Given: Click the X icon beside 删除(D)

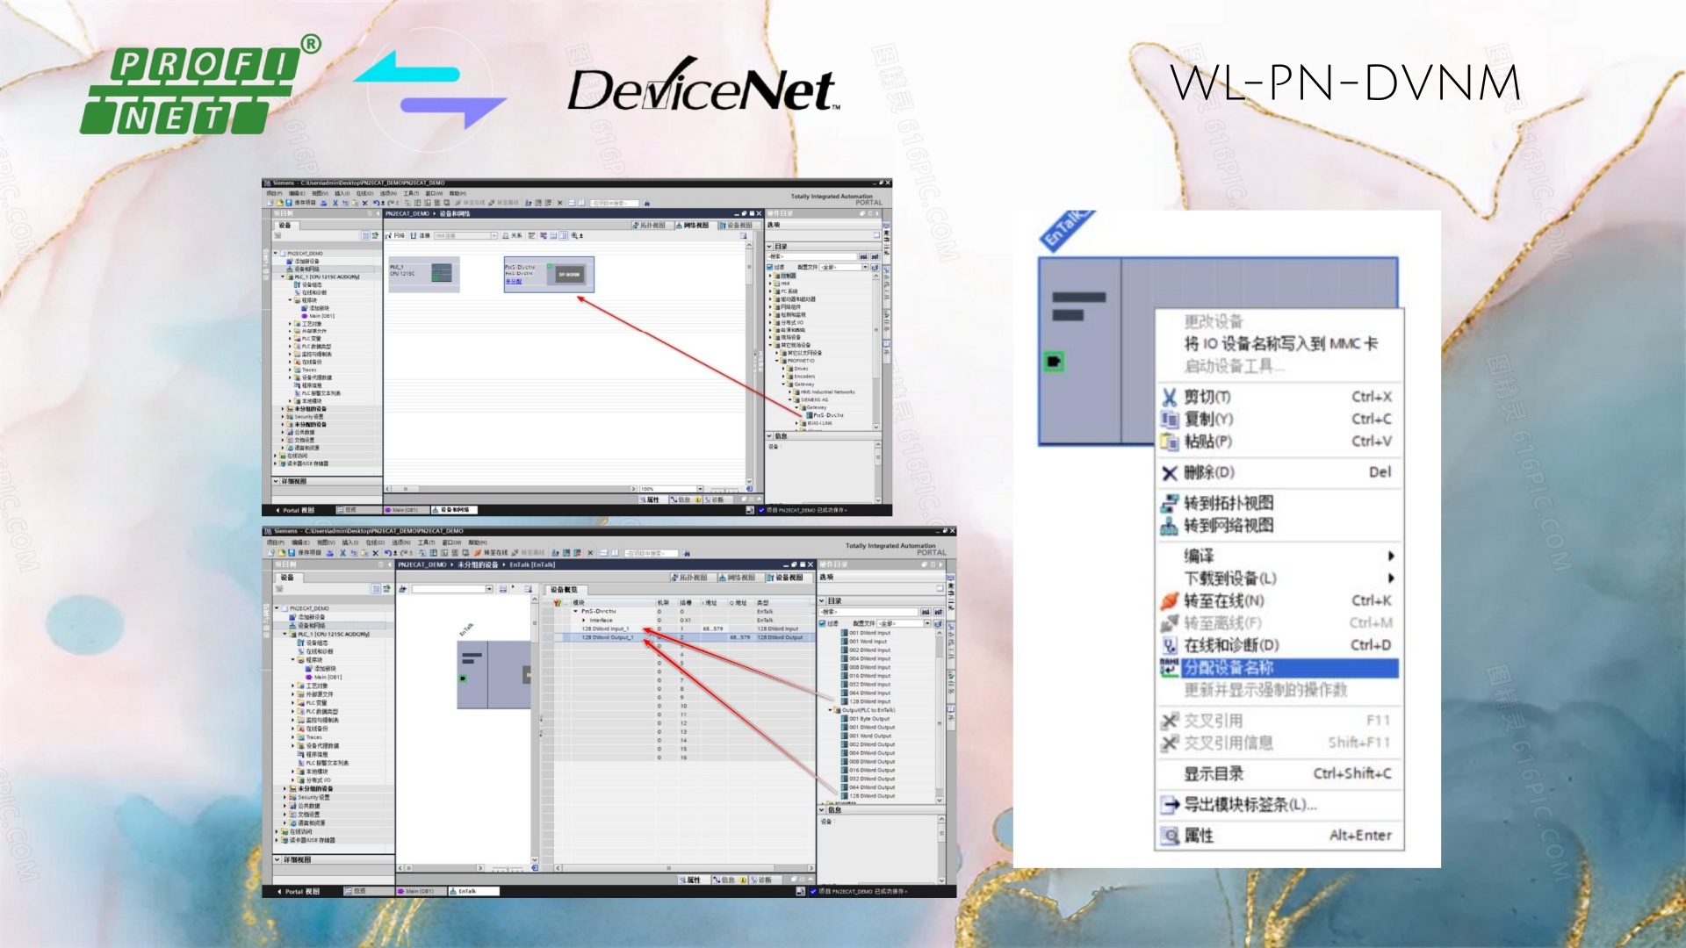Looking at the screenshot, I should (x=1169, y=473).
